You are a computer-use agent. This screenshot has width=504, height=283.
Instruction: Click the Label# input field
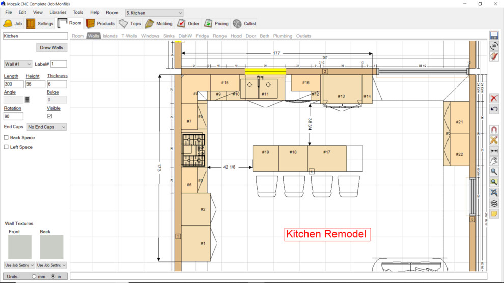point(59,64)
